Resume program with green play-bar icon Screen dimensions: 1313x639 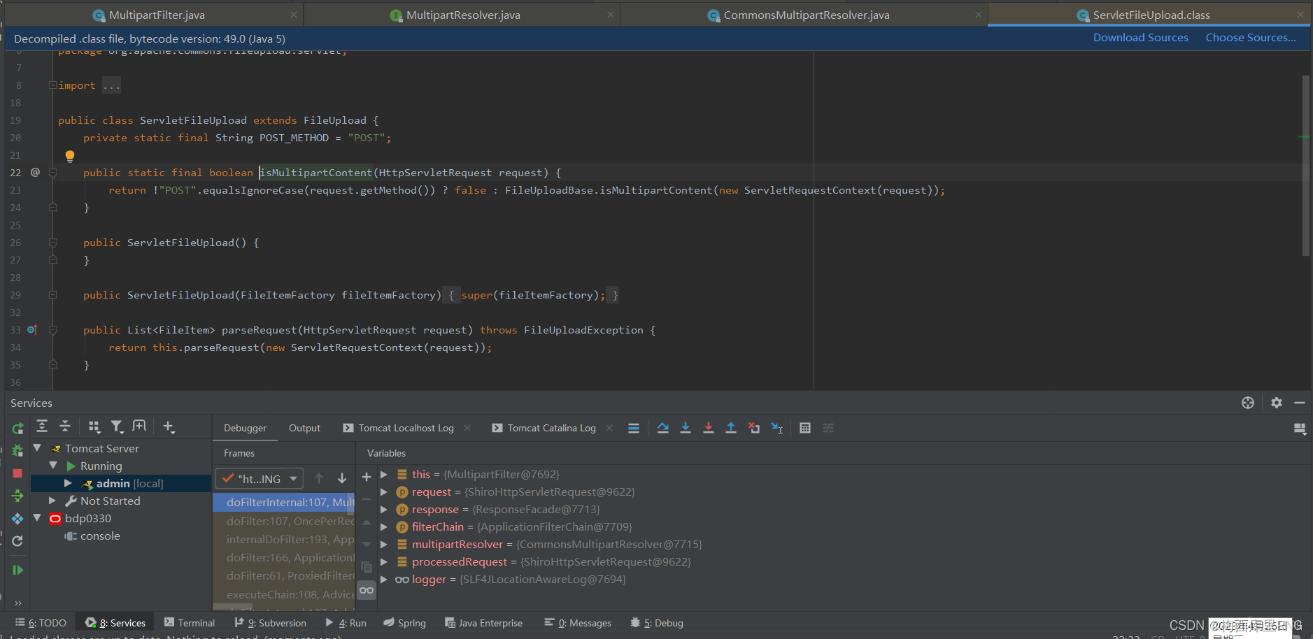(18, 570)
